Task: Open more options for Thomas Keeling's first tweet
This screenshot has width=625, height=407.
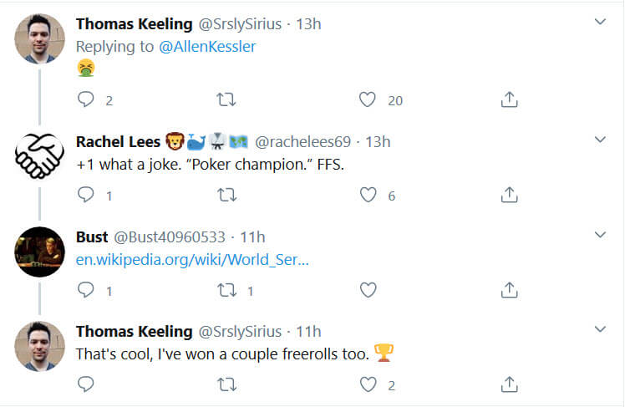Action: 600,22
